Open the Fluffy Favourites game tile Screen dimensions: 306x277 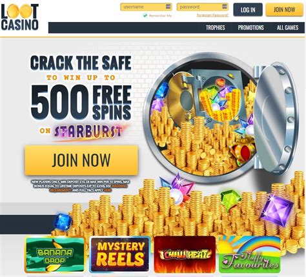click(250, 254)
